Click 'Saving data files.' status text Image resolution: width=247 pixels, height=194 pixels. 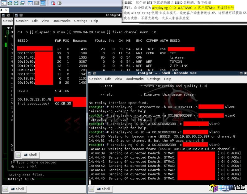tap(26, 175)
